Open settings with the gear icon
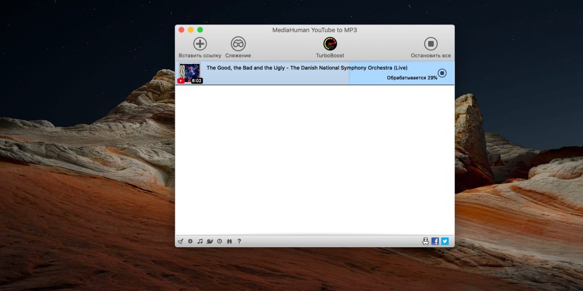Screen dimensions: 583x291 coord(190,241)
